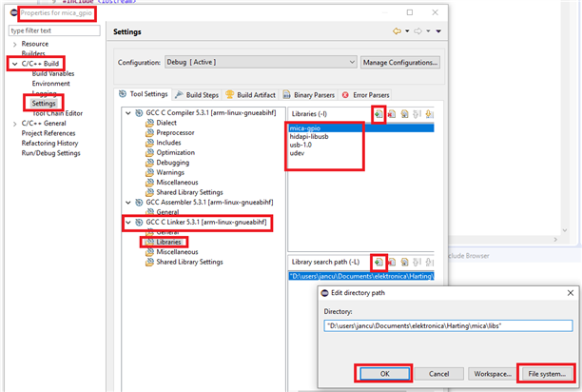
Task: Add a path in Library search path (-L) toolbar
Action: pyautogui.click(x=378, y=262)
